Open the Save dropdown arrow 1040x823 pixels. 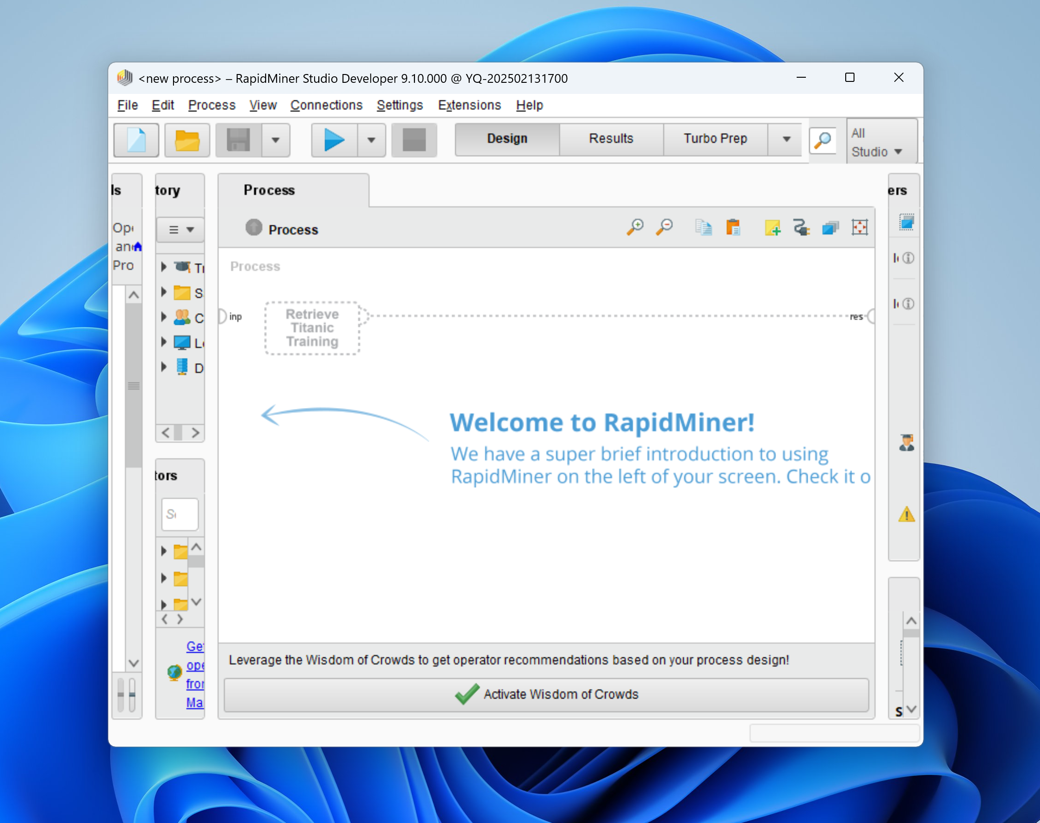pyautogui.click(x=276, y=140)
